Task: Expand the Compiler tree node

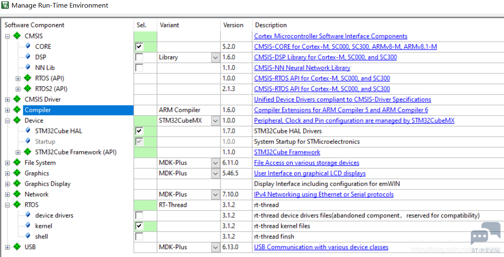Action: pos(7,111)
